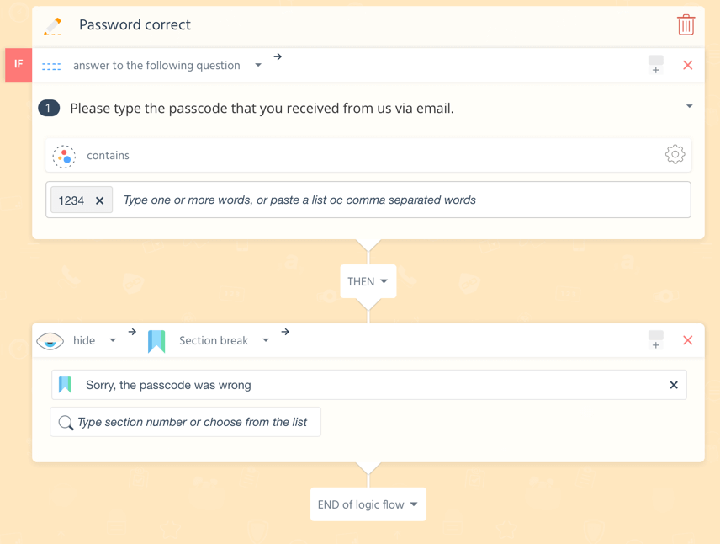Open the 'answer to the following question' dropdown
Image resolution: width=720 pixels, height=544 pixels.
click(258, 66)
